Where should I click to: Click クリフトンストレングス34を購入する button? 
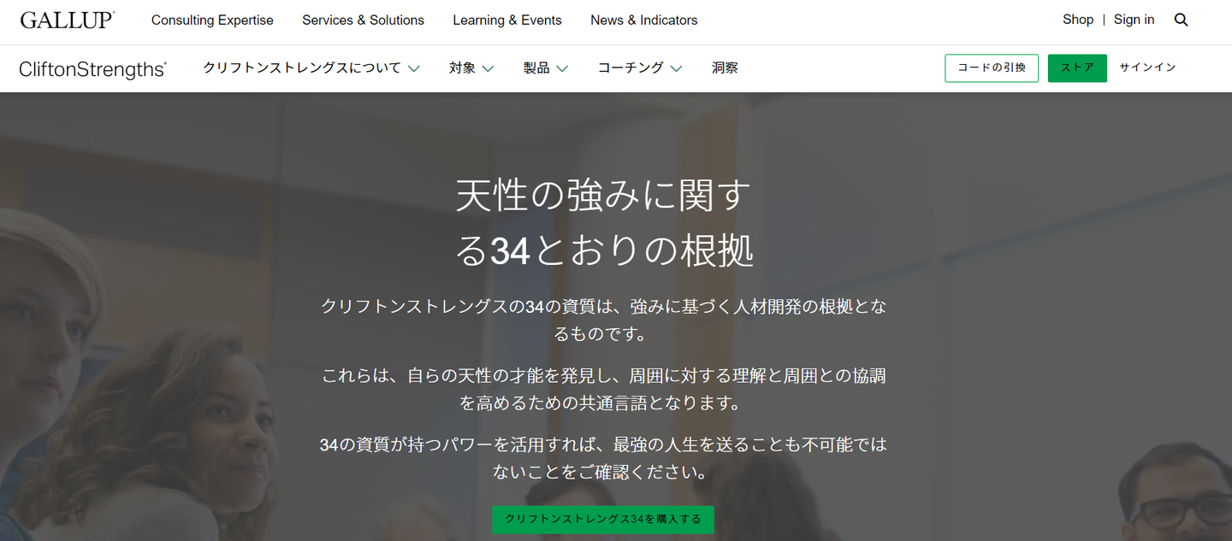[x=603, y=519]
